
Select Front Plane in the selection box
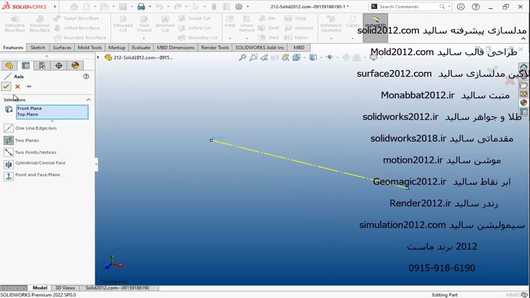pyautogui.click(x=29, y=108)
